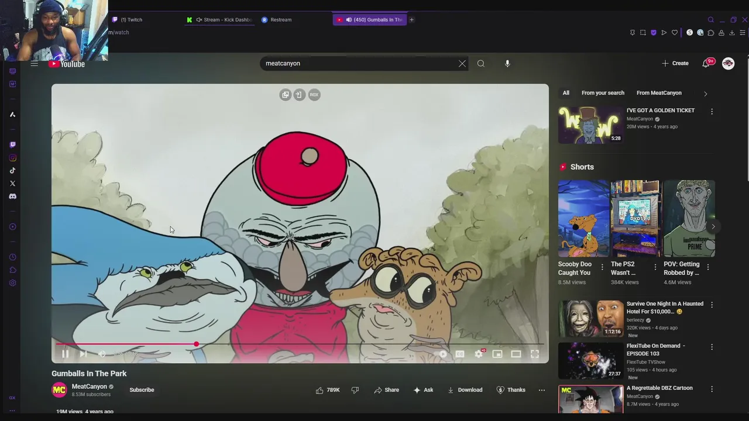The image size is (749, 421).
Task: Pause the Gumballs In The Park video
Action: coord(66,354)
